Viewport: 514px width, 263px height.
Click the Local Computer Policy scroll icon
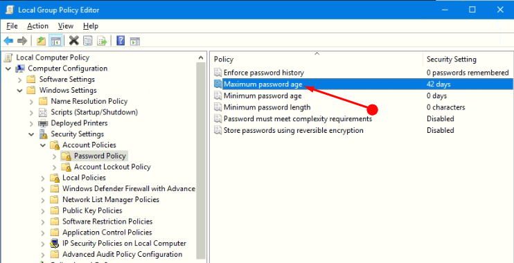[8, 57]
